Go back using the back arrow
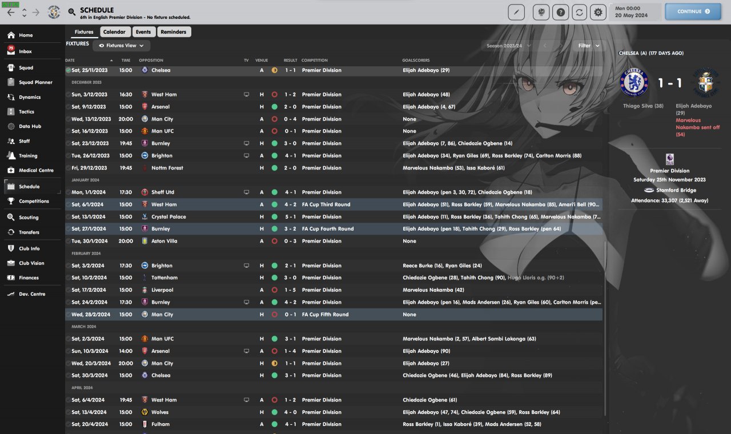Screen dimensions: 731x434 tap(11, 12)
